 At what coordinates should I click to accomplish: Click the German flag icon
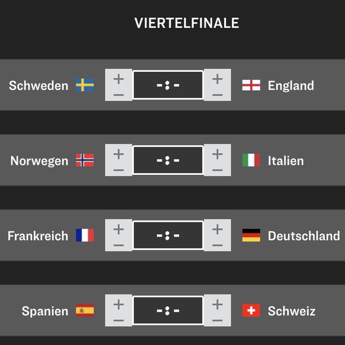[251, 235]
